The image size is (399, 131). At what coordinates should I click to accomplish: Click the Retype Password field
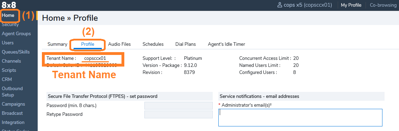click(x=179, y=114)
